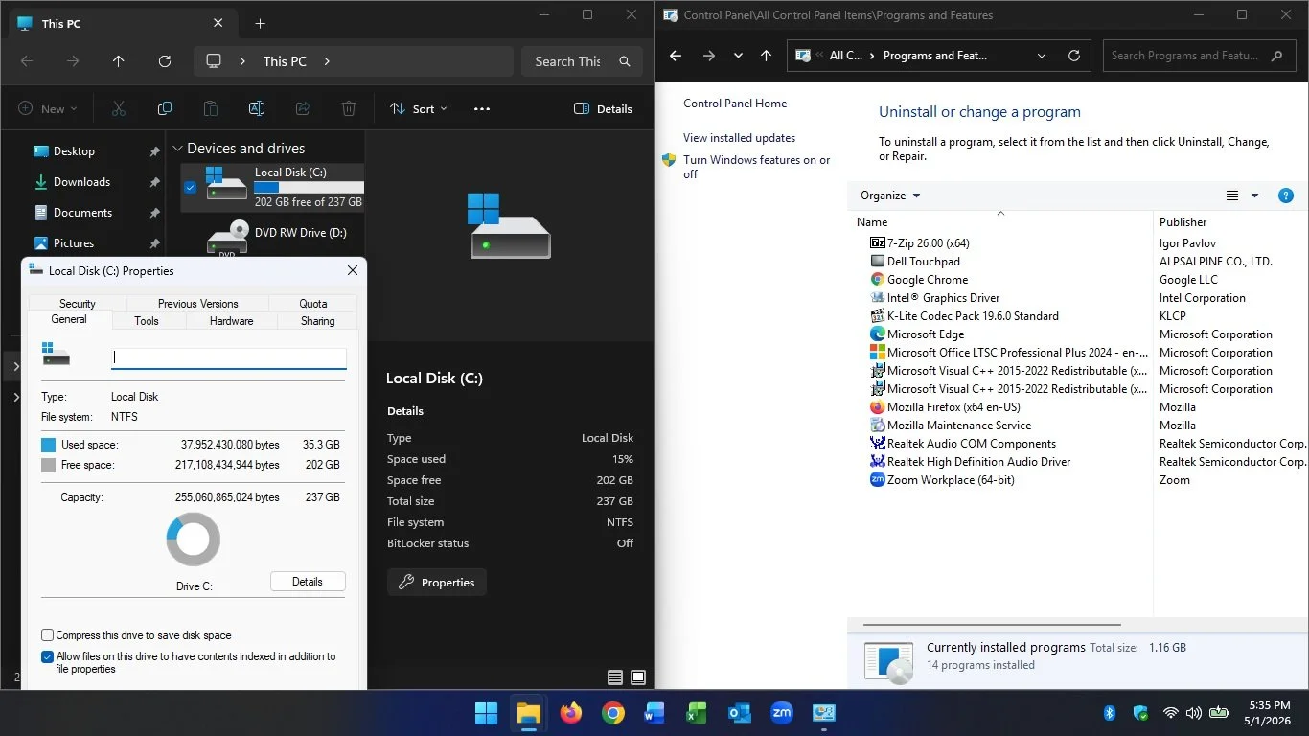Select DVD RW Drive (D:) in File Explorer
This screenshot has width=1309, height=736.
pos(273,239)
